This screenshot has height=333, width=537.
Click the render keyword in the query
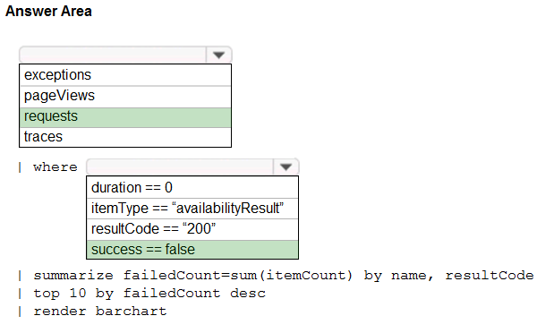[60, 312]
